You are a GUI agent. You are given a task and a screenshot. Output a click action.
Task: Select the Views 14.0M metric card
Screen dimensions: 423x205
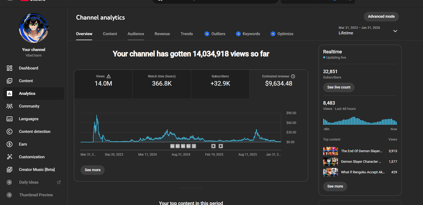pos(103,84)
